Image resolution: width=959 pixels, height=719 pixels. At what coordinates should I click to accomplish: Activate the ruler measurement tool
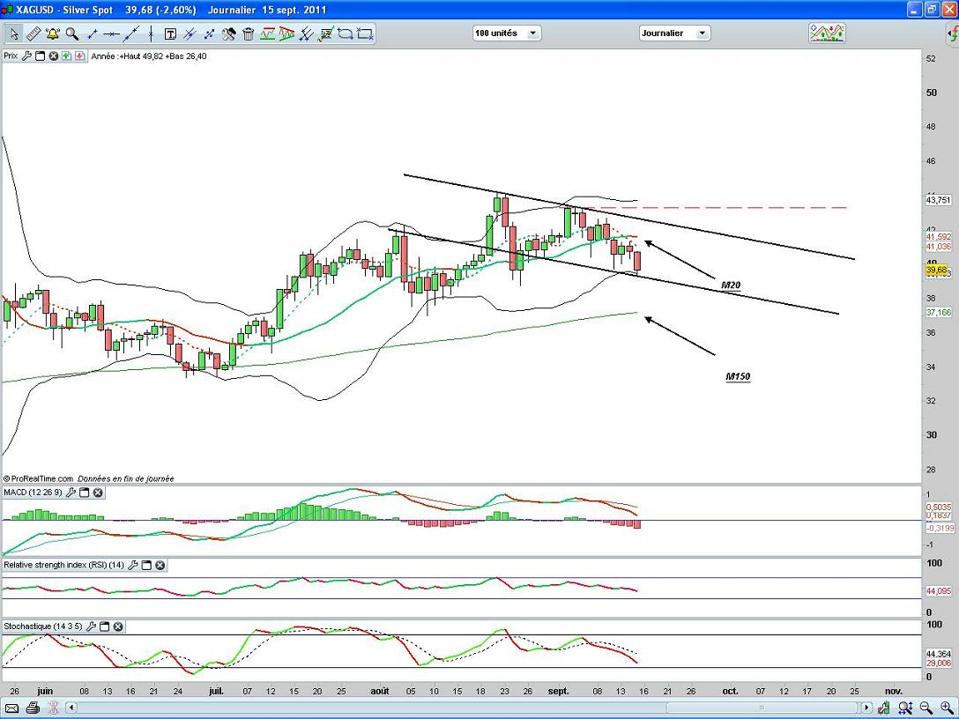[33, 34]
